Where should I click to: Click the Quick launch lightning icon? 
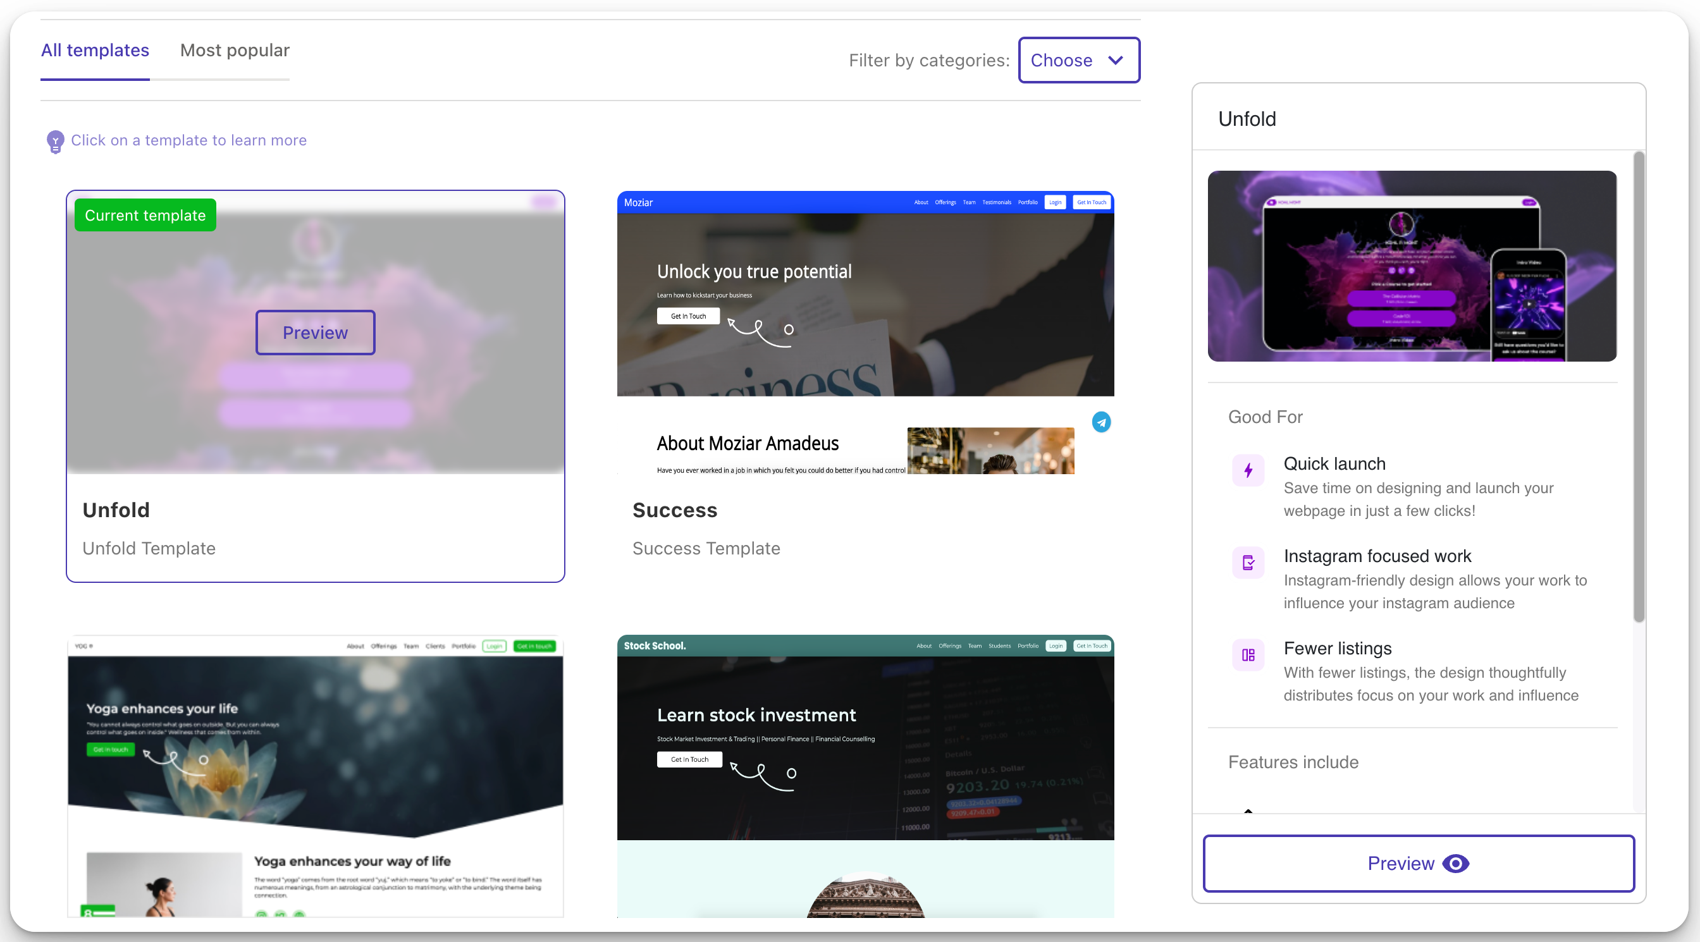coord(1248,470)
